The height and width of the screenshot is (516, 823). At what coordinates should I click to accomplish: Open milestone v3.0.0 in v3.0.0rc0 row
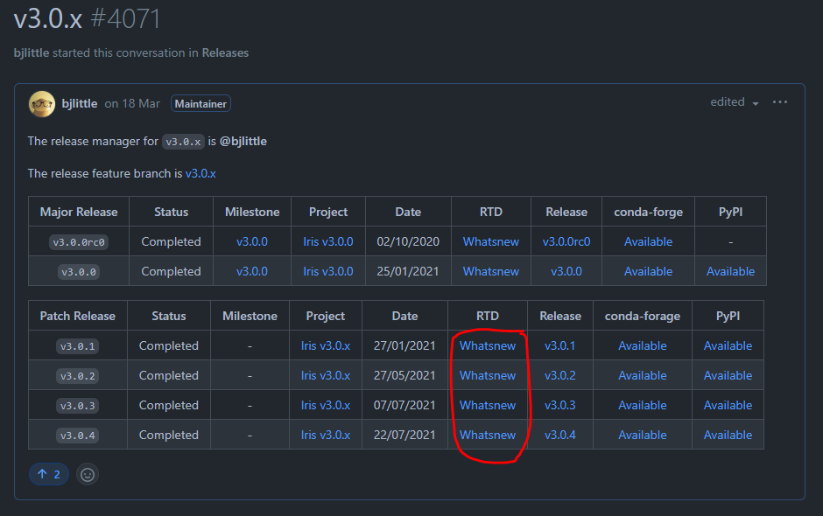pos(252,241)
